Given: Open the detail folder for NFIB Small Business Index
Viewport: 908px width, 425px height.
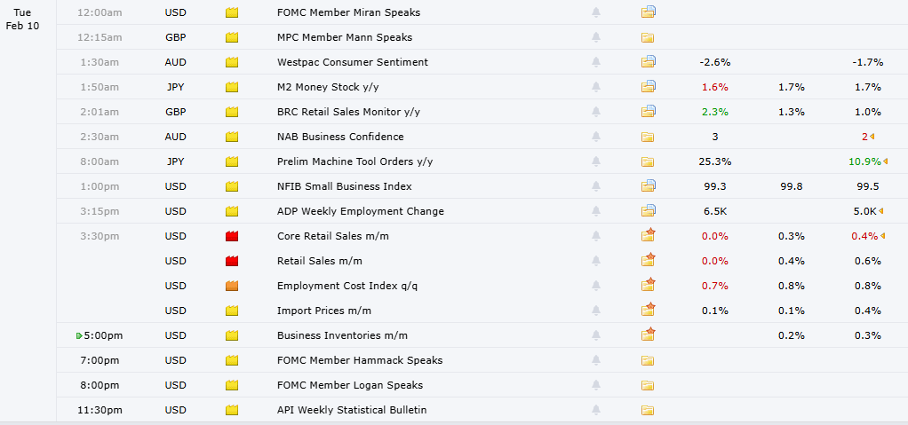Looking at the screenshot, I should point(648,186).
